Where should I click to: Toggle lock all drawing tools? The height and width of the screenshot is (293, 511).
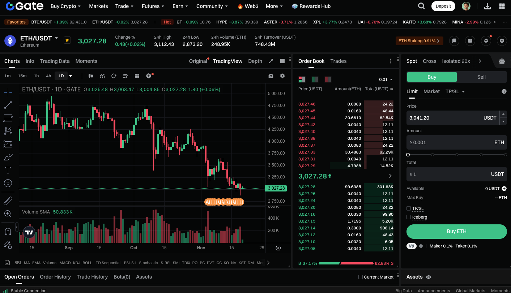(8, 245)
